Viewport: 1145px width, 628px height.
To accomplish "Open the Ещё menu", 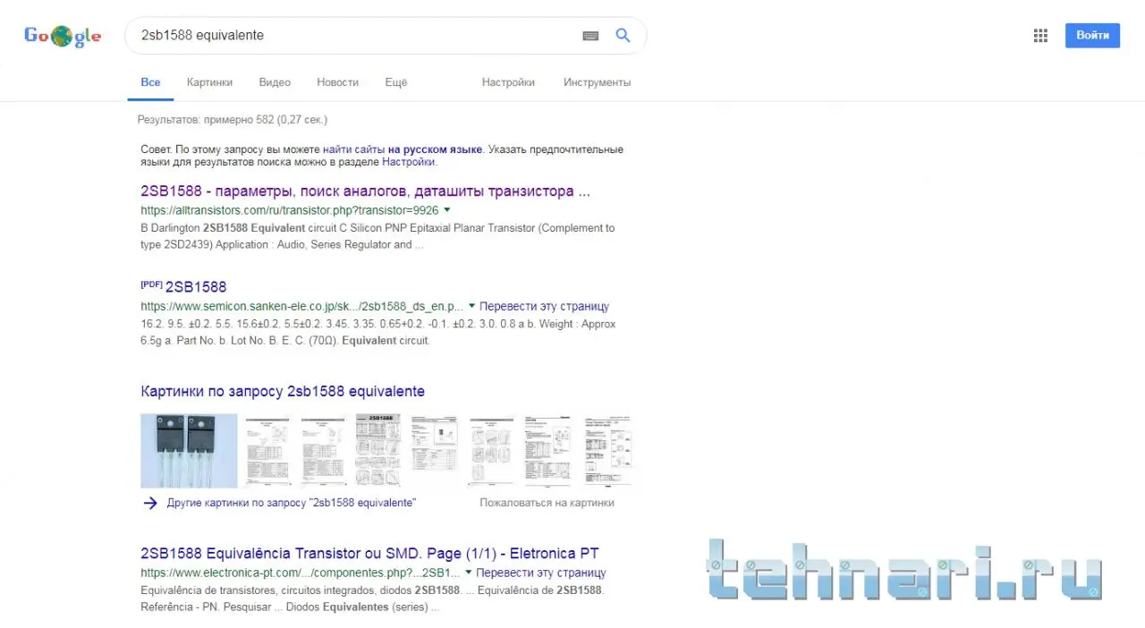I will (395, 82).
